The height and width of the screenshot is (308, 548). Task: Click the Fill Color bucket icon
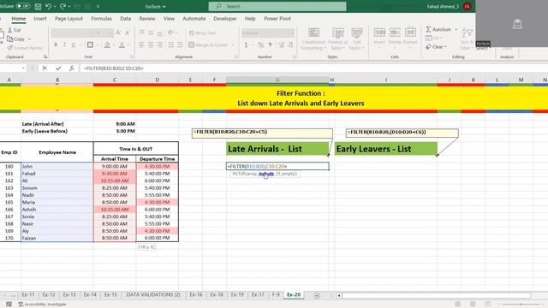[107, 44]
